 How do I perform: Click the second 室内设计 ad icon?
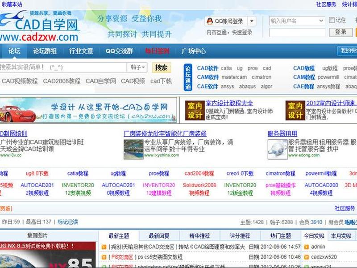pyautogui.click(x=295, y=110)
